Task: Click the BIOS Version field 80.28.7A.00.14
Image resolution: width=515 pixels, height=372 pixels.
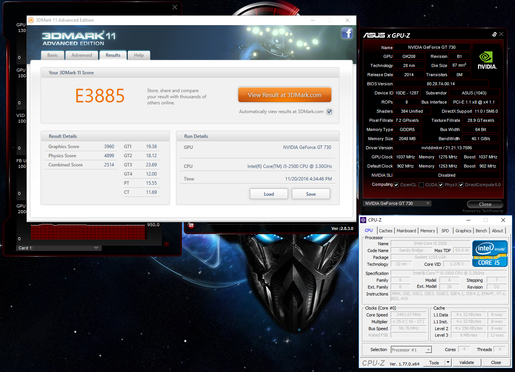Action: (441, 84)
